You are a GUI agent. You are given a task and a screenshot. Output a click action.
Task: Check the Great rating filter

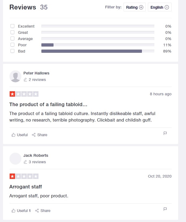click(x=12, y=32)
